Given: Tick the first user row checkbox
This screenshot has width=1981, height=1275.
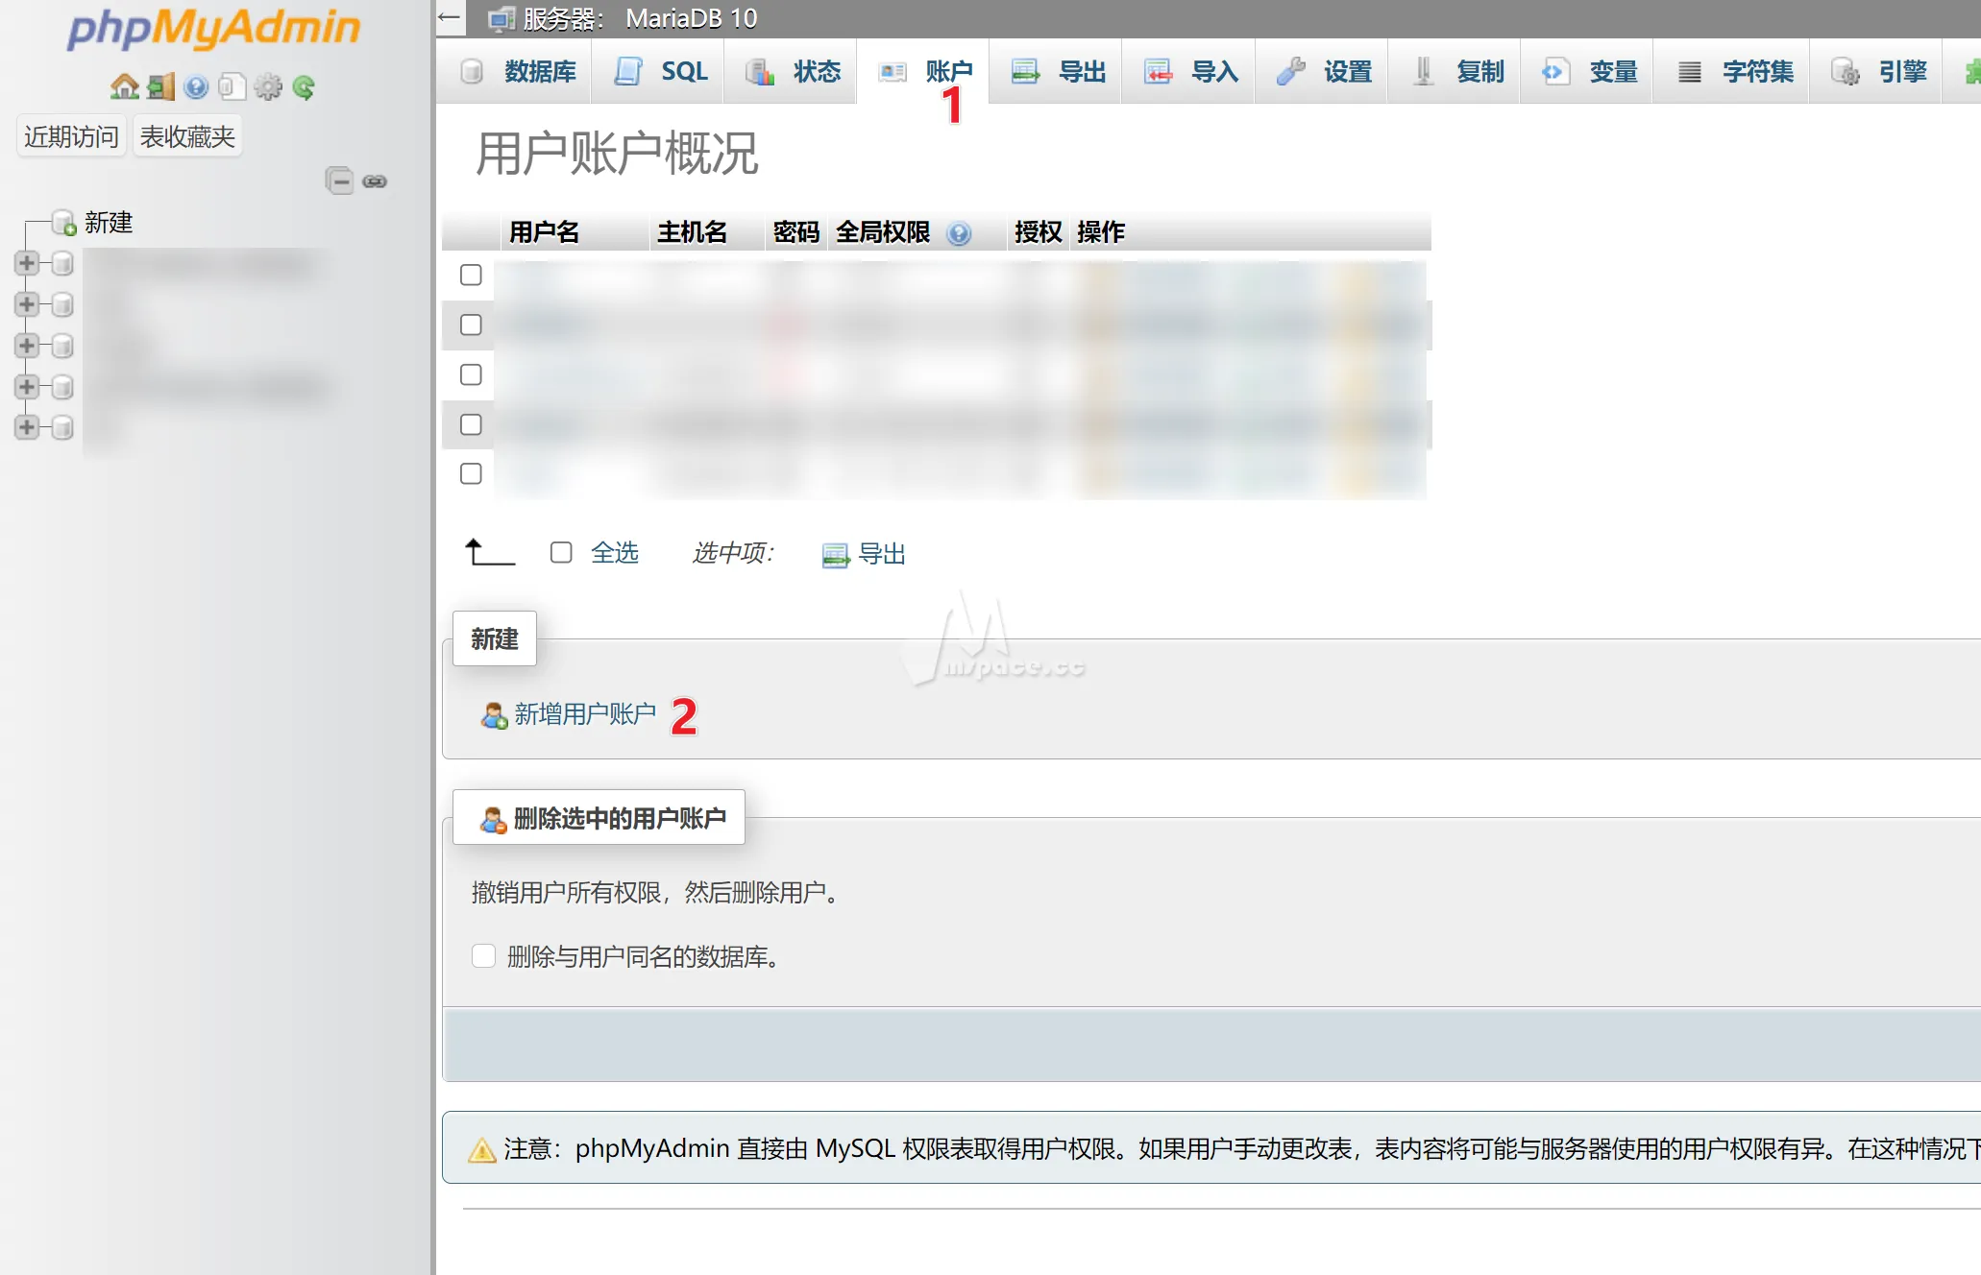Looking at the screenshot, I should (x=471, y=276).
